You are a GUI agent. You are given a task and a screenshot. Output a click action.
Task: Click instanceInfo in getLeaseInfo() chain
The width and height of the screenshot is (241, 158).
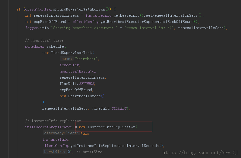tap(98, 16)
